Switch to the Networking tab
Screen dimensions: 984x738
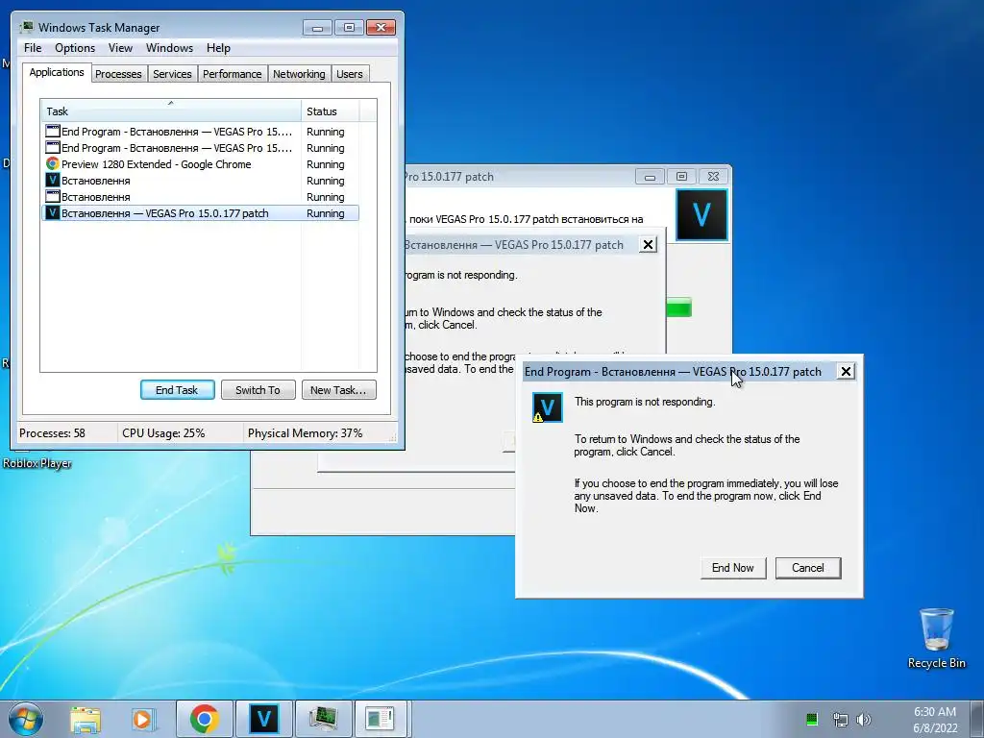pyautogui.click(x=300, y=74)
